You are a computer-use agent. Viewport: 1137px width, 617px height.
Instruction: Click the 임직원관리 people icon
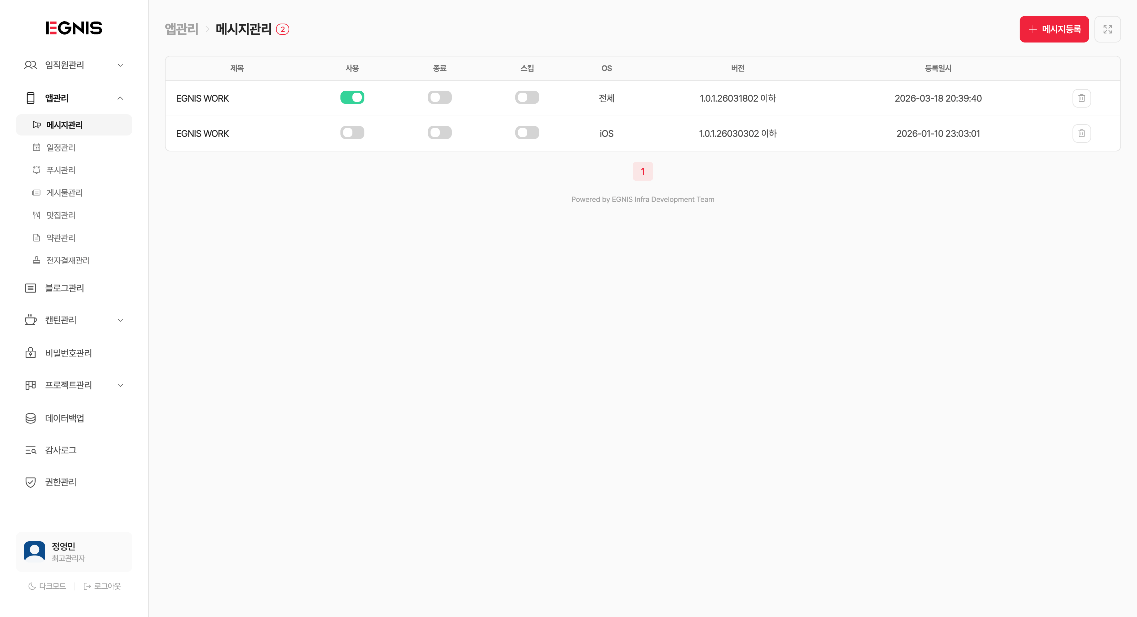[x=31, y=65]
